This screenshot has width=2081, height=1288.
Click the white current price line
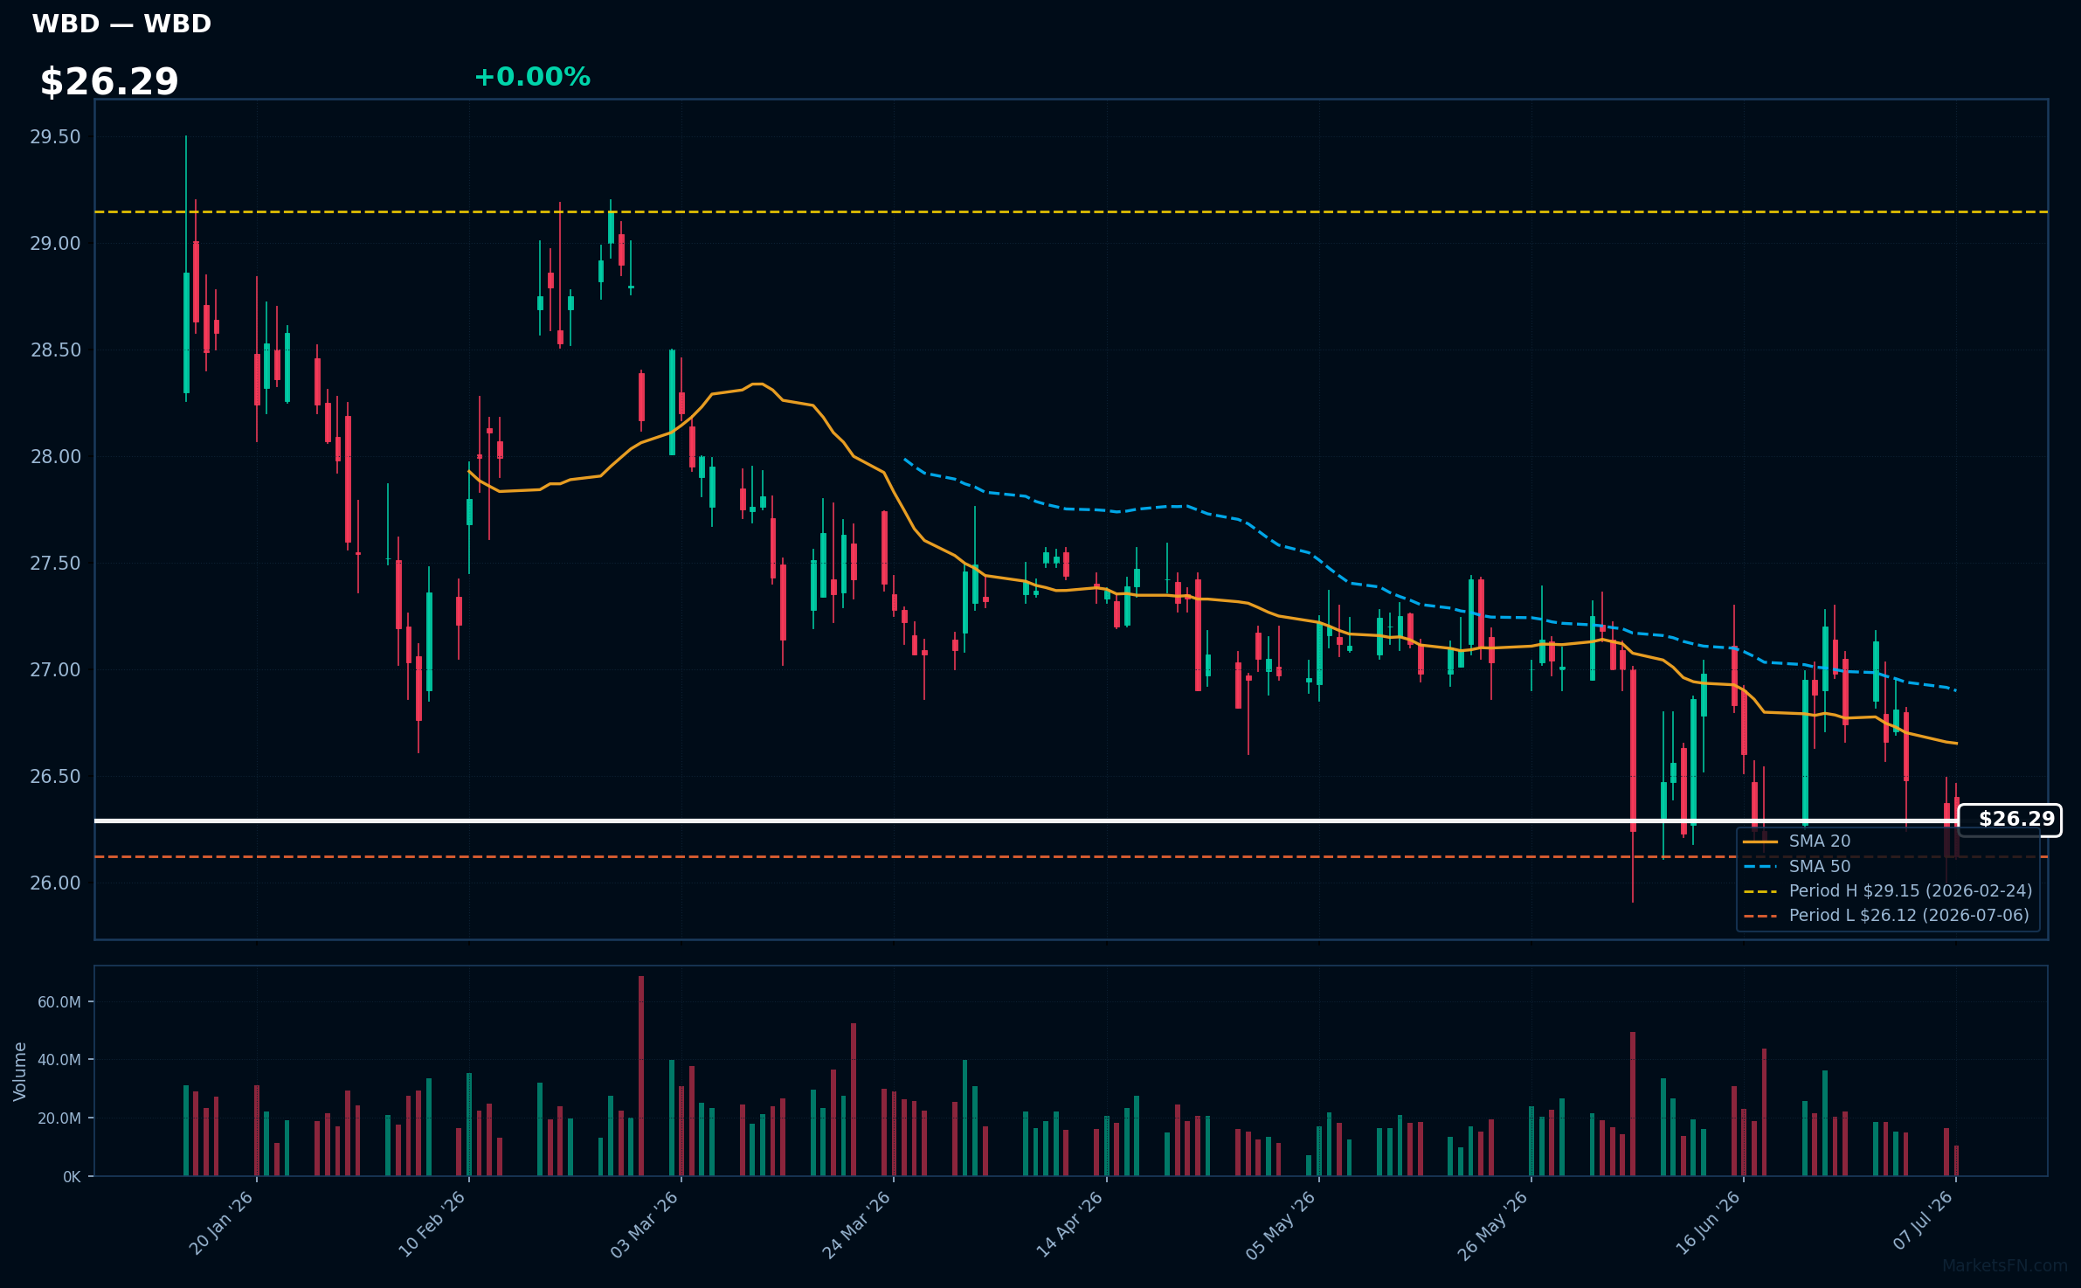click(x=1027, y=821)
